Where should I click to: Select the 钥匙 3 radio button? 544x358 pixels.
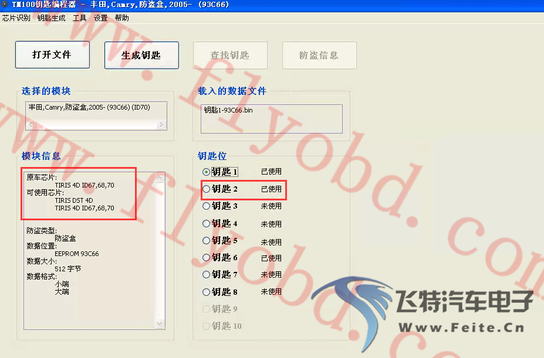(x=206, y=206)
